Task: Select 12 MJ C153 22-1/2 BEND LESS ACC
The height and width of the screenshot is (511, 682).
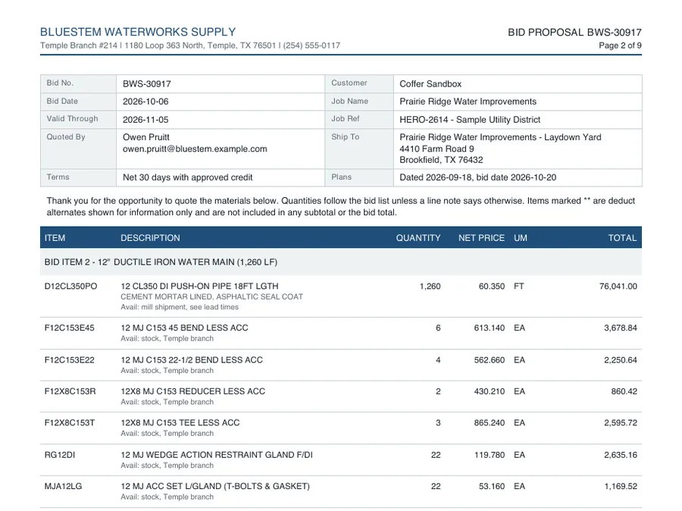Action: (x=192, y=360)
